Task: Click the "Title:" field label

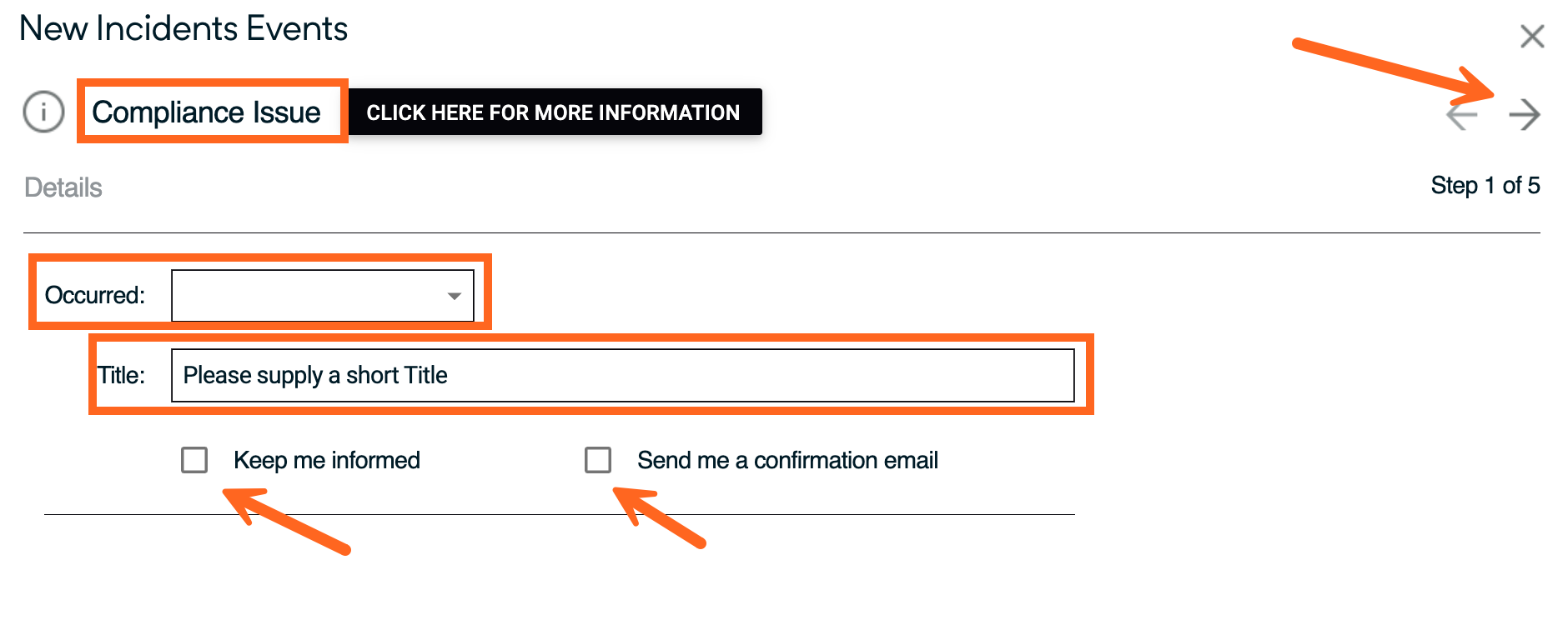Action: pos(122,375)
